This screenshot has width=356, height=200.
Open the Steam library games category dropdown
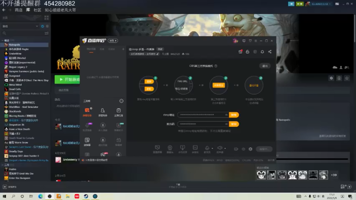click(20, 26)
